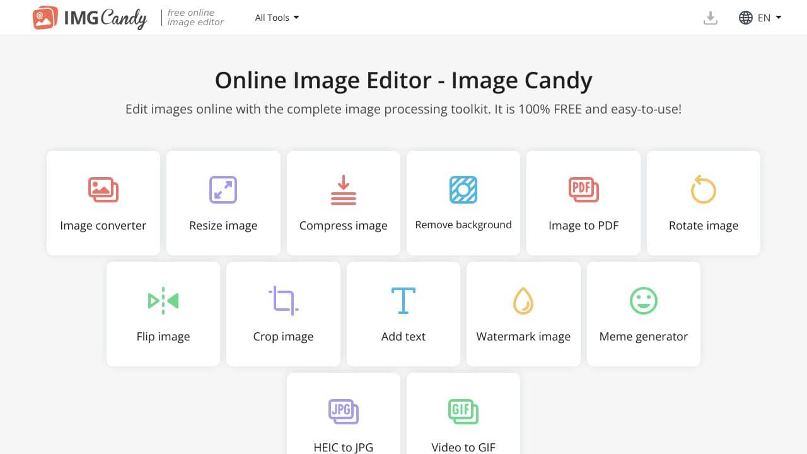Click the Resize image arrows icon
Viewport: 807px width, 454px height.
223,190
